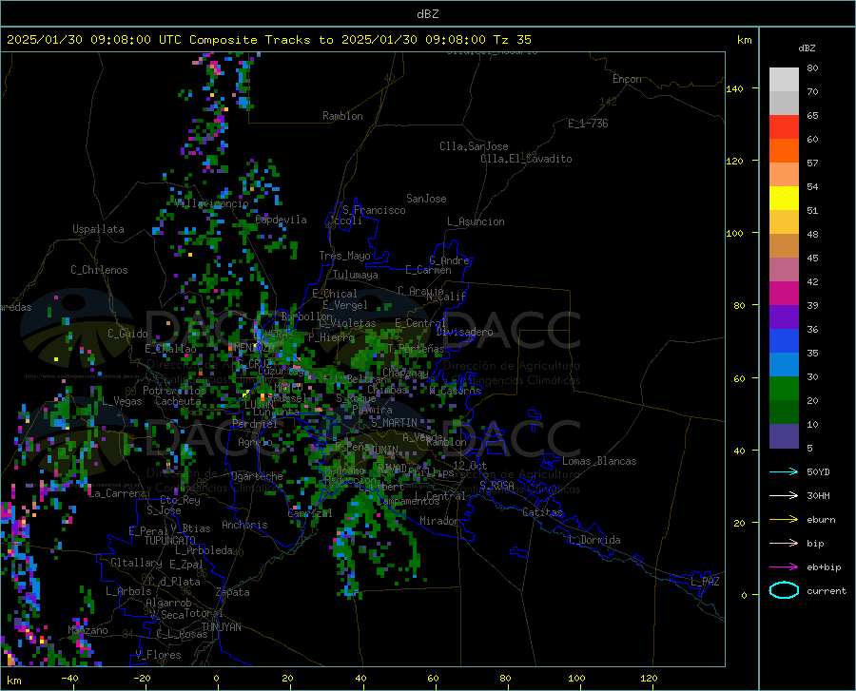Click the magenta eb+bip arrow in legend

tap(784, 567)
